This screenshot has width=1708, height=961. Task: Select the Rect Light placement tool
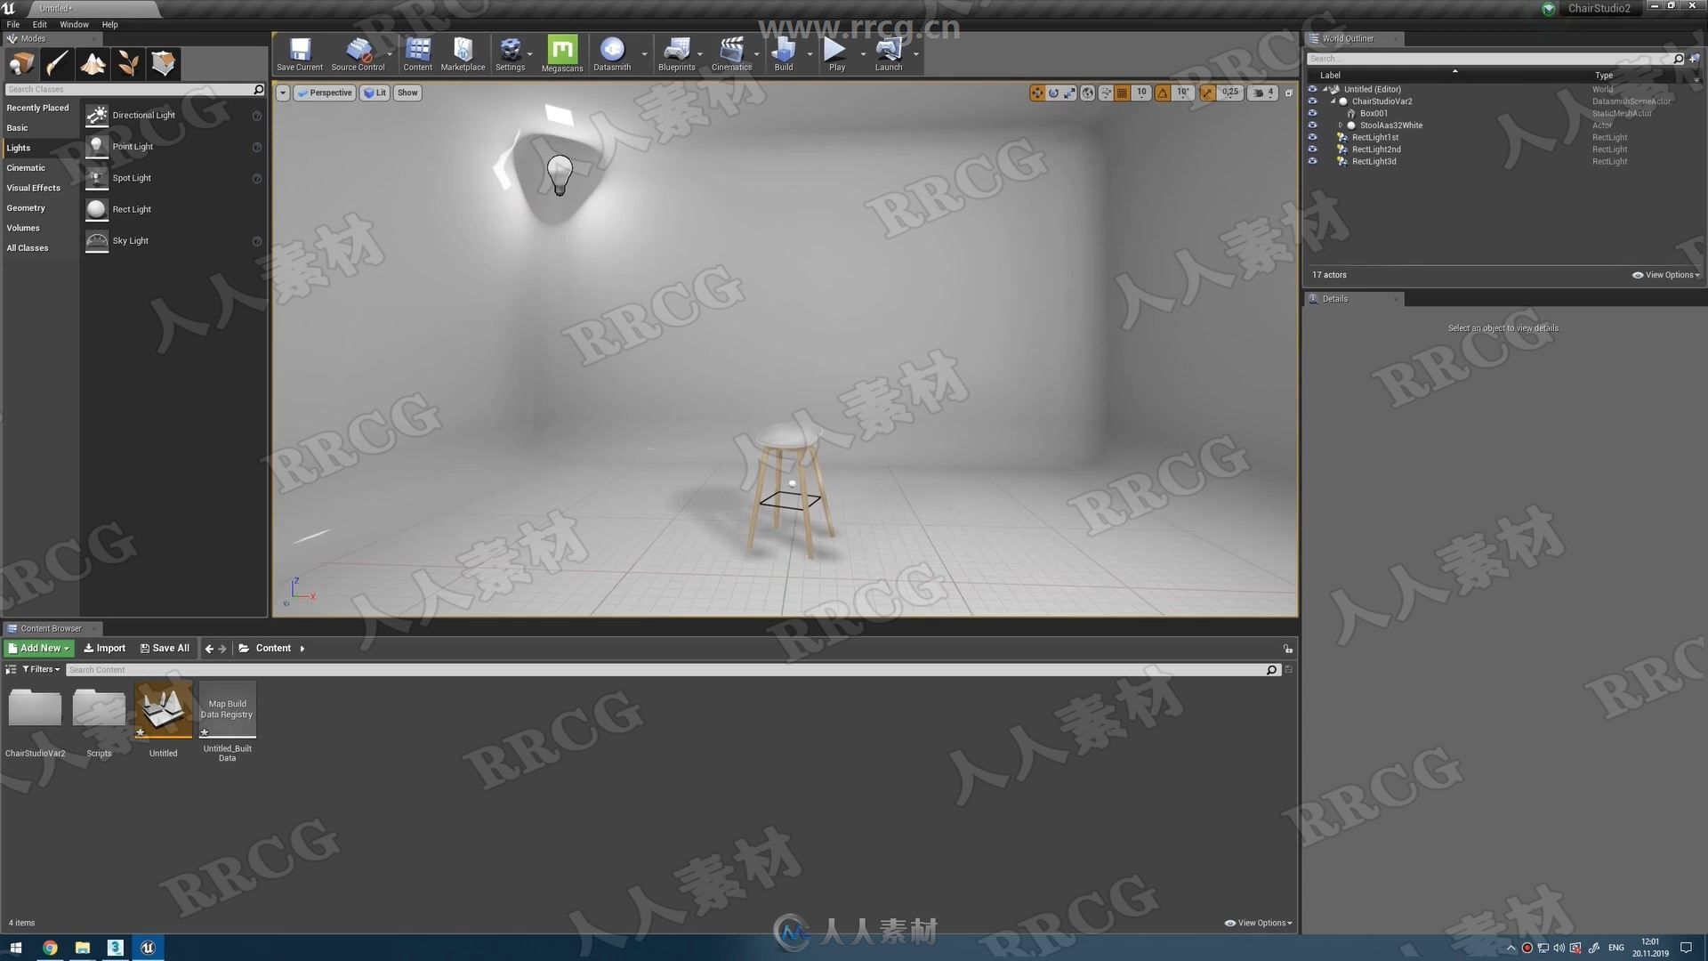click(130, 209)
